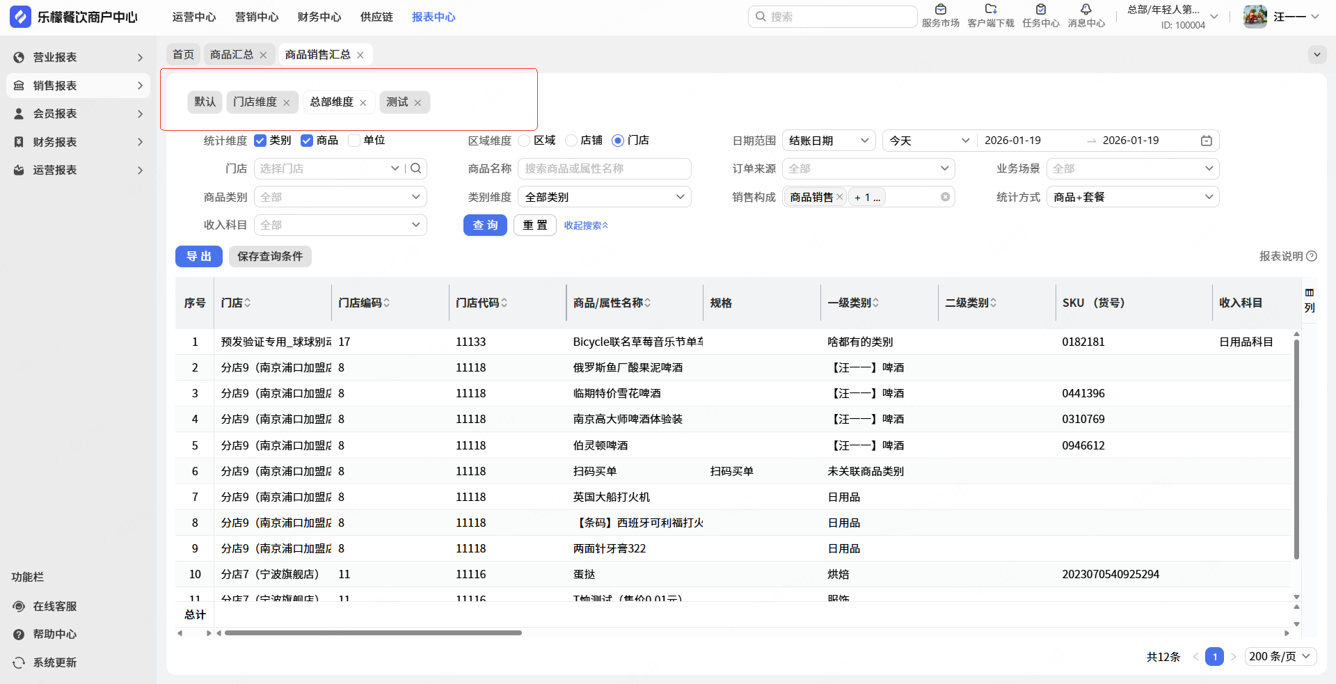The height and width of the screenshot is (684, 1336).
Task: Click the 导出 export button
Action: [198, 256]
